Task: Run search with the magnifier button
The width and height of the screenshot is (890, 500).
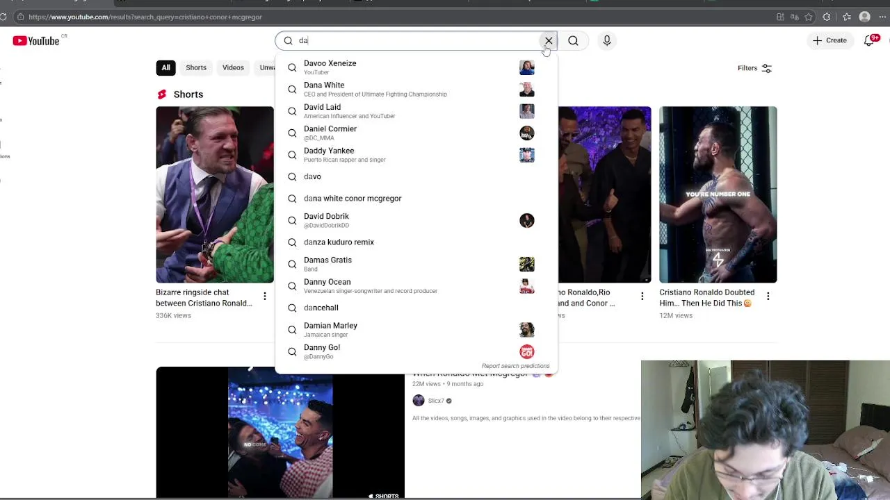Action: (573, 41)
